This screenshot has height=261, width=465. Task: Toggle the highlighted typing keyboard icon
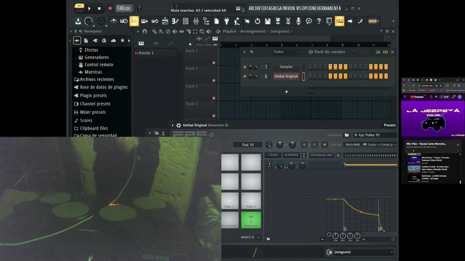(x=340, y=21)
